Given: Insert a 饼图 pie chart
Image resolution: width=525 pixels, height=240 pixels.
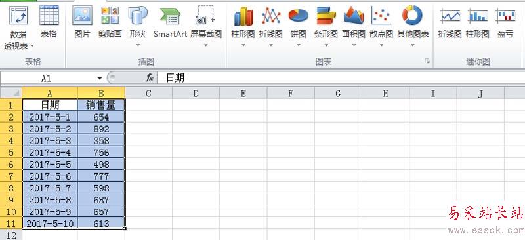Looking at the screenshot, I should point(299,16).
